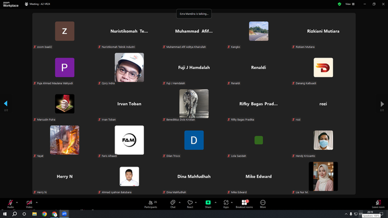
Task: Click the system tray microphone icon
Action: pyautogui.click(x=351, y=214)
